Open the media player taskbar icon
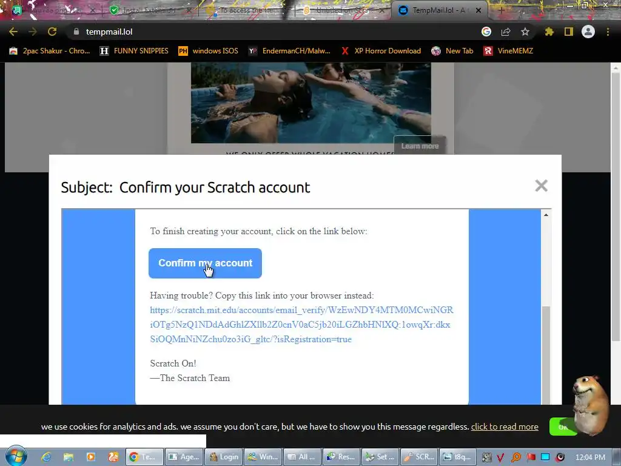Screen dimensions: 621x466 [91, 457]
